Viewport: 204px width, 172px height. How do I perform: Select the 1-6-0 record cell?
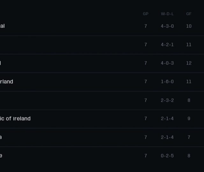point(167,82)
